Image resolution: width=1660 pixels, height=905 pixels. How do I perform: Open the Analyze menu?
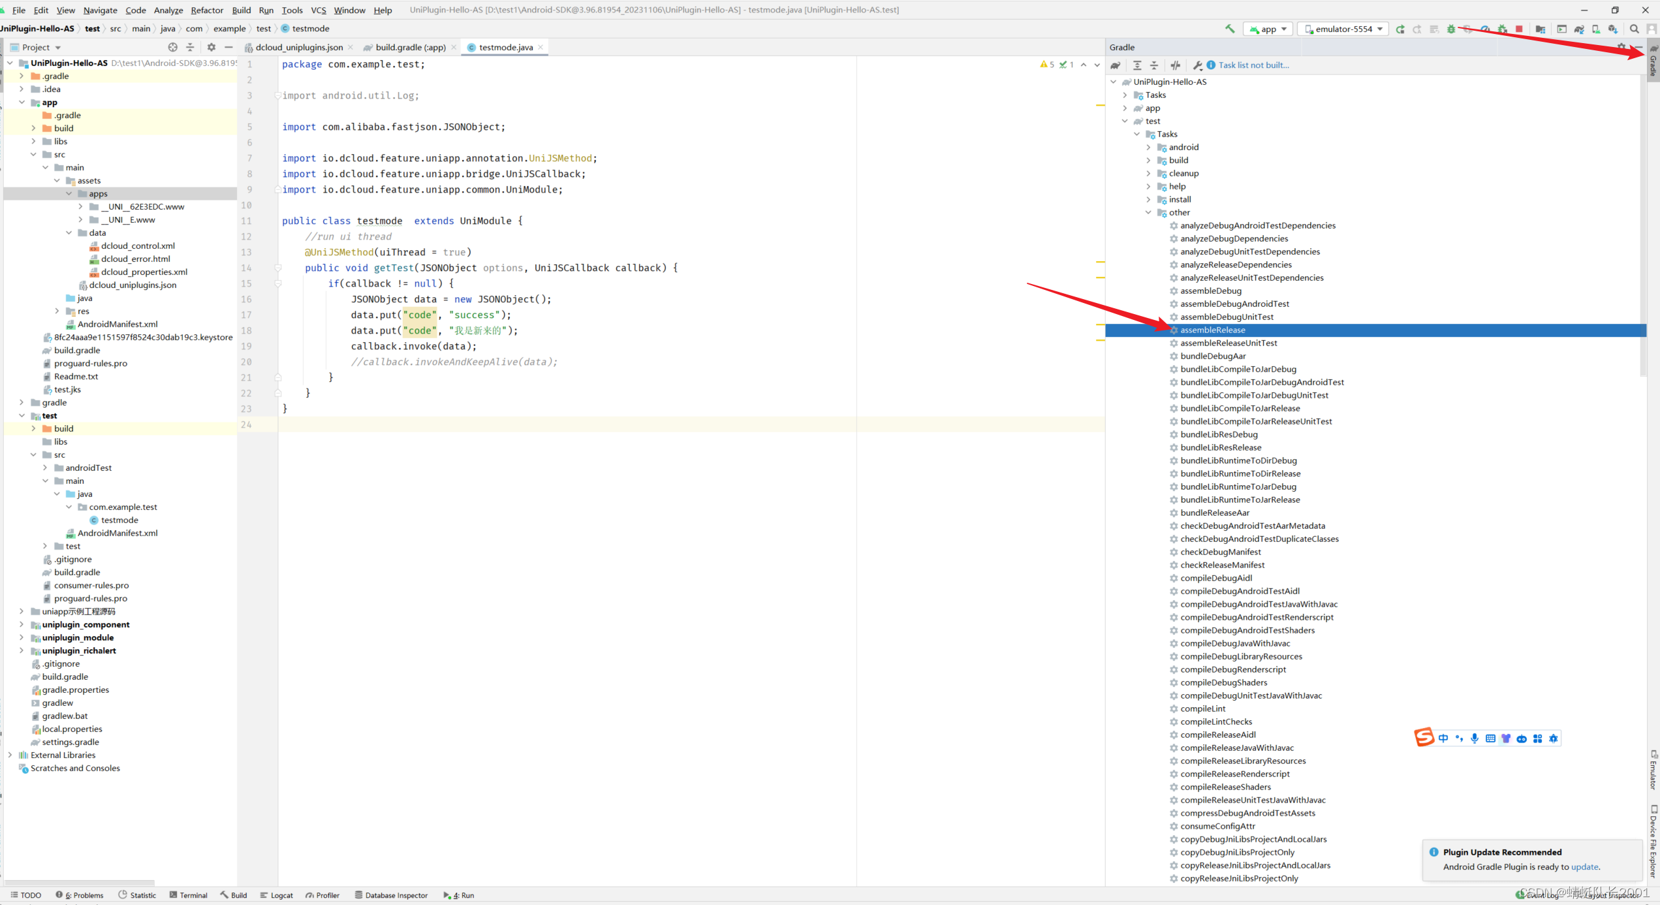[x=168, y=10]
